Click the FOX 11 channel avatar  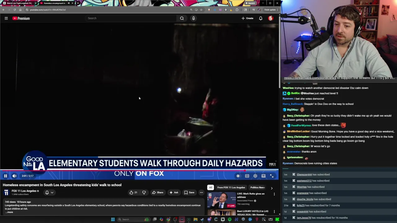click(x=6, y=193)
